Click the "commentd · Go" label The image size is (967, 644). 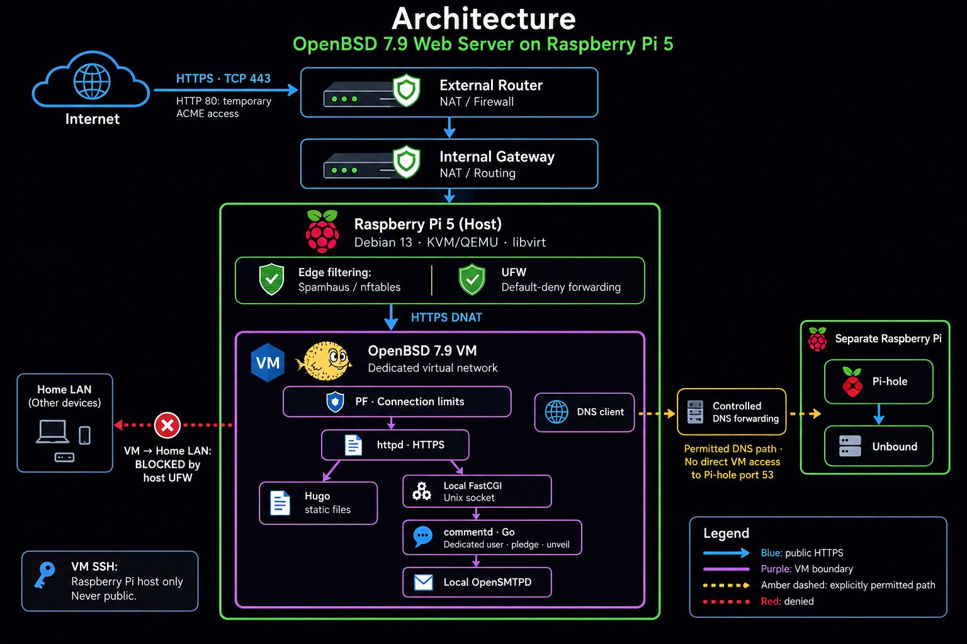(x=479, y=532)
